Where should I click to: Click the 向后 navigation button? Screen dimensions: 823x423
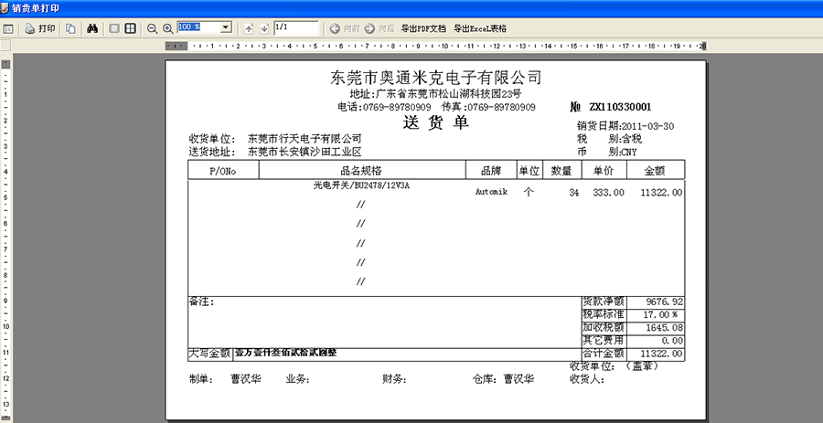pyautogui.click(x=379, y=29)
